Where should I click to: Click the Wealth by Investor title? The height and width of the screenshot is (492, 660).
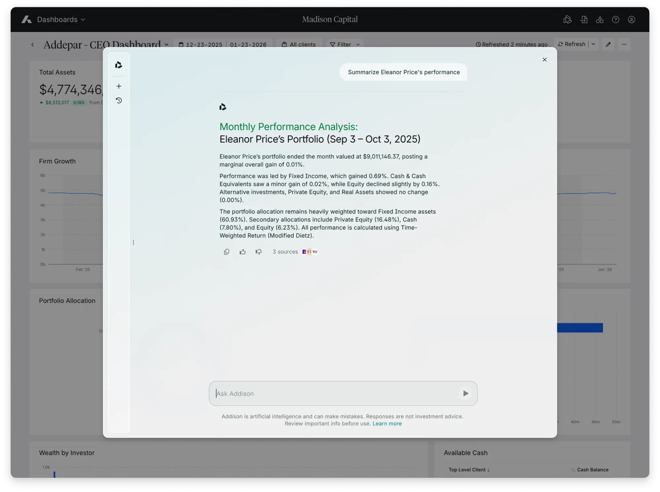(67, 453)
